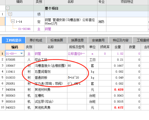Viewport: 149px width, 120px height.
Task: Open the 特征及内容 tab
Action: pos(121,40)
